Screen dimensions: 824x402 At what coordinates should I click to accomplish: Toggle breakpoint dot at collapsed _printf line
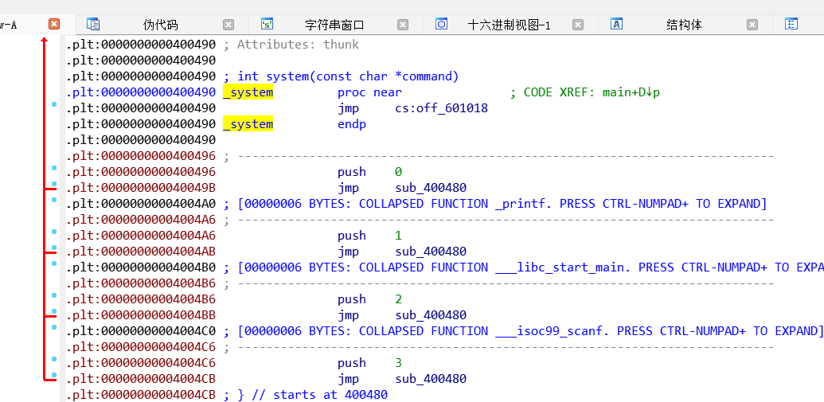54,200
